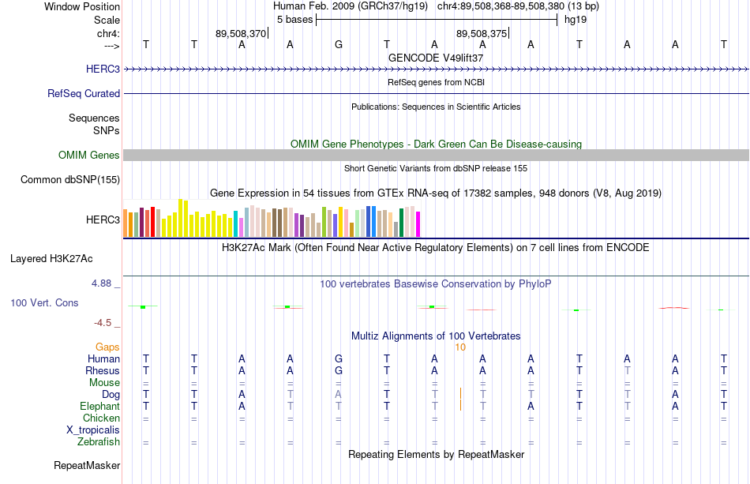
Task: Click the Rhesus species alignment label
Action: click(103, 370)
